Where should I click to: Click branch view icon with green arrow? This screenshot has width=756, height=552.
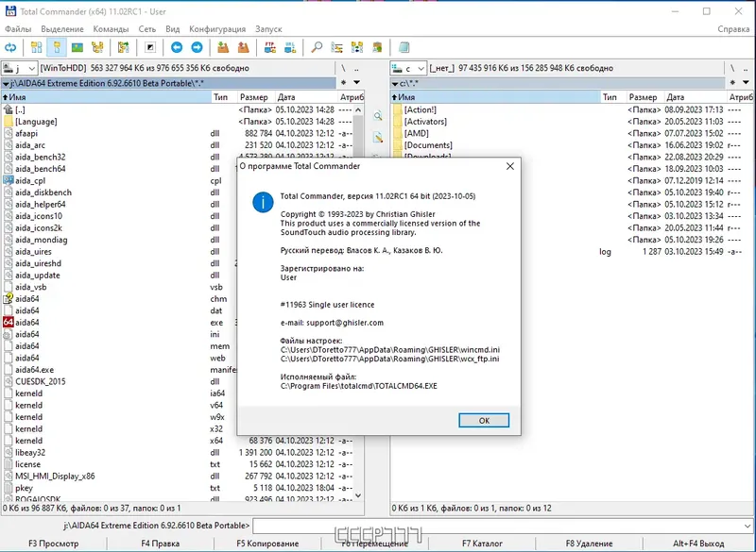point(124,47)
